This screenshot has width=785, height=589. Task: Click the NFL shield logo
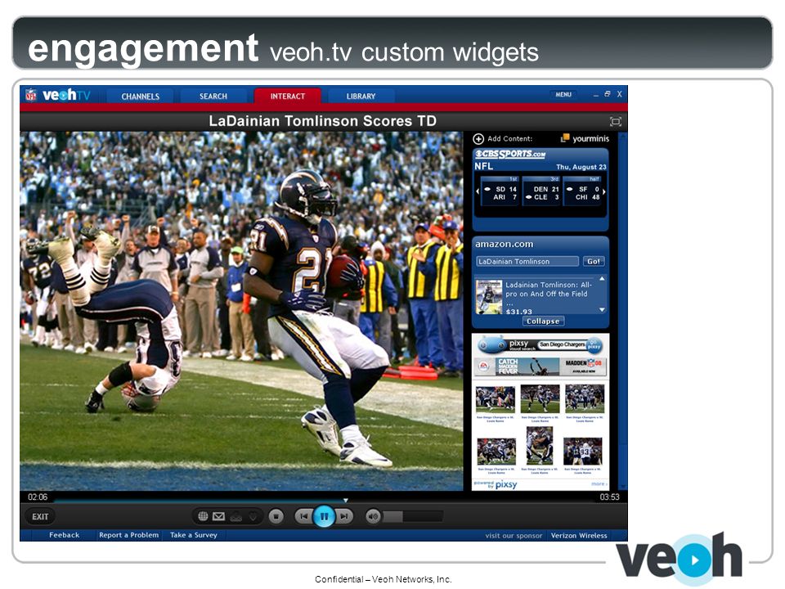(x=31, y=95)
